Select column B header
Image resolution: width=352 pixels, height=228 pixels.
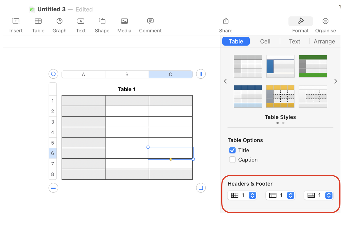tap(127, 74)
